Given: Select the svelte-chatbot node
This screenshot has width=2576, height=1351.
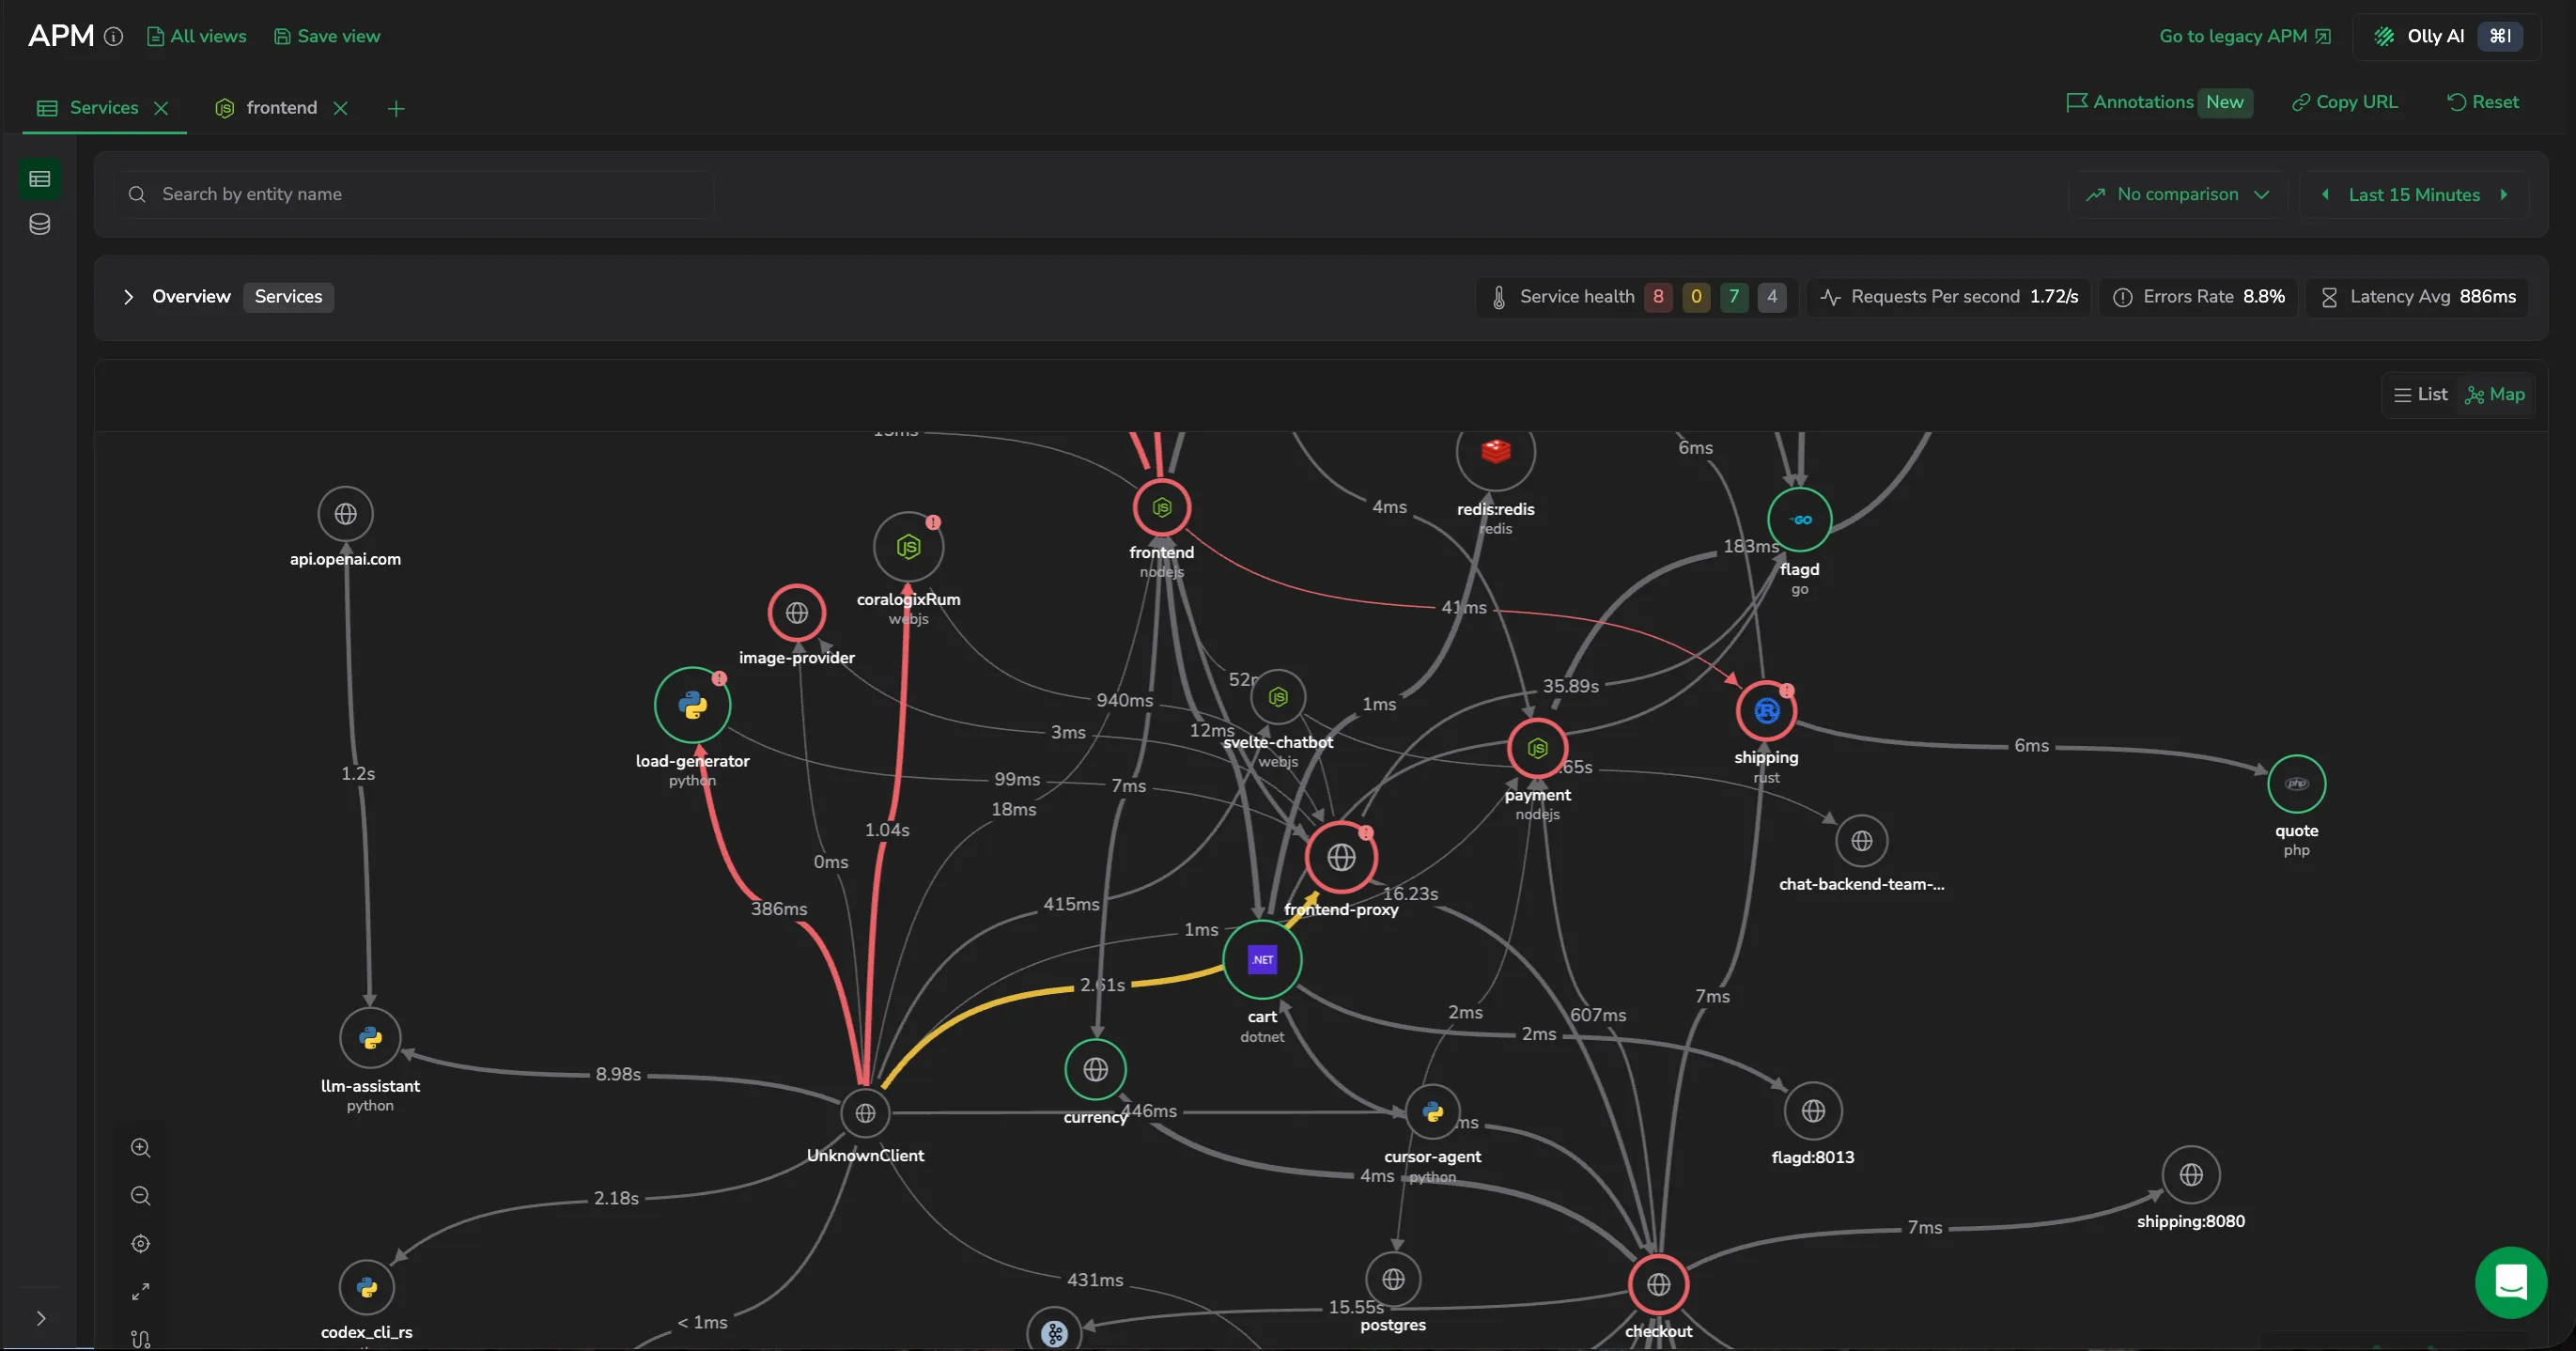Looking at the screenshot, I should (1278, 697).
